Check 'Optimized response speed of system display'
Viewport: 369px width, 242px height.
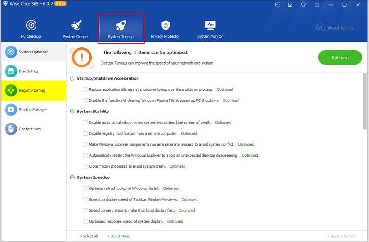[85, 221]
